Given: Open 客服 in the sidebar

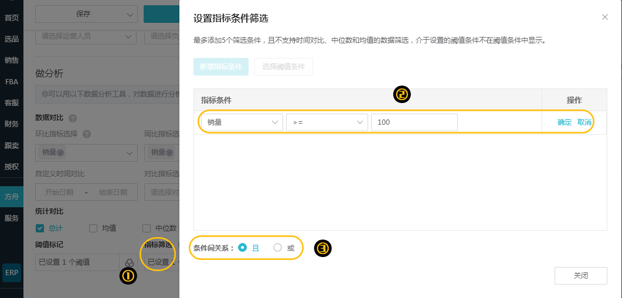Looking at the screenshot, I should click(12, 102).
